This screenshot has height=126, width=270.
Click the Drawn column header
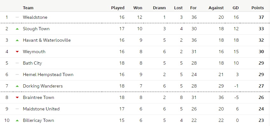tap(159, 8)
